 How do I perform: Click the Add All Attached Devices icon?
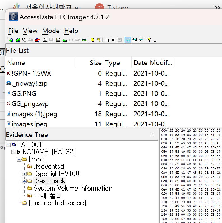pyautogui.click(x=18, y=40)
